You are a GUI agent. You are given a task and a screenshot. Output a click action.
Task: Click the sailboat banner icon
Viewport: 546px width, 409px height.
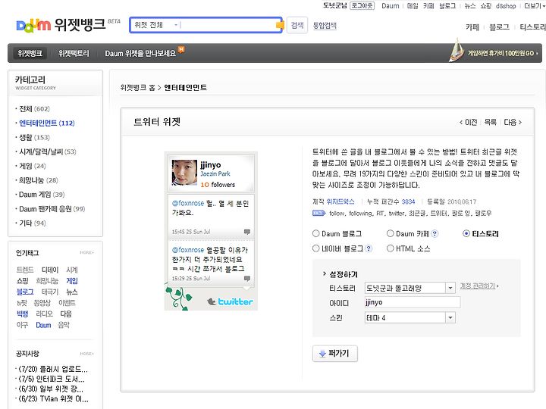tap(457, 51)
